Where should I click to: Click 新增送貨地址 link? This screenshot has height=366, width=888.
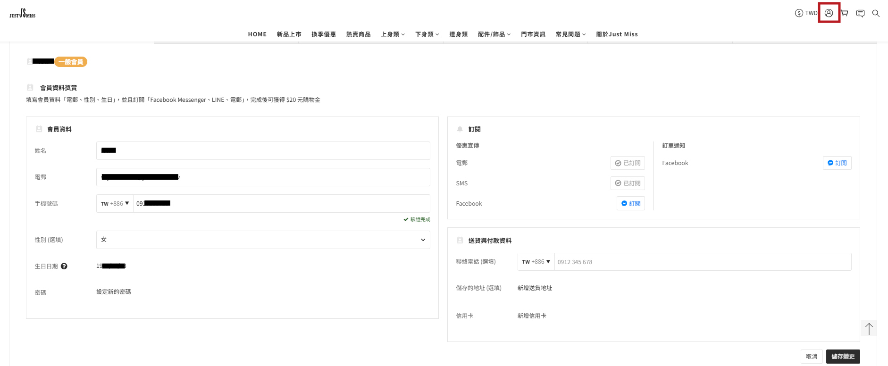coord(535,288)
